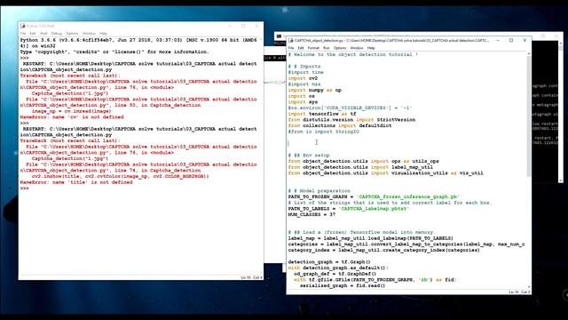Open the Shell menu in Python Shell
The height and width of the screenshot is (320, 568).
click(43, 34)
